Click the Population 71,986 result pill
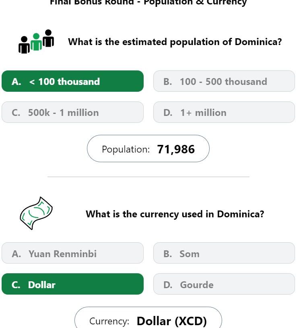 pos(148,149)
